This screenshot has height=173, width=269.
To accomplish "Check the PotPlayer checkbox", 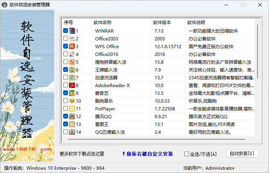I will 65,109.
